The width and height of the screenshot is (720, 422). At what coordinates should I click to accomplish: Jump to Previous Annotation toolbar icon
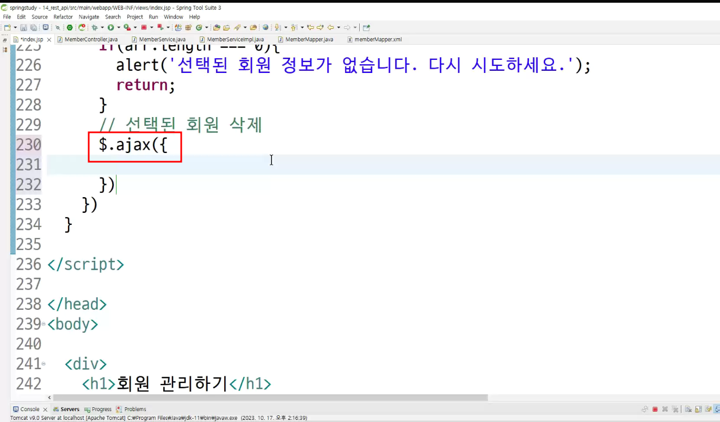[x=293, y=27]
